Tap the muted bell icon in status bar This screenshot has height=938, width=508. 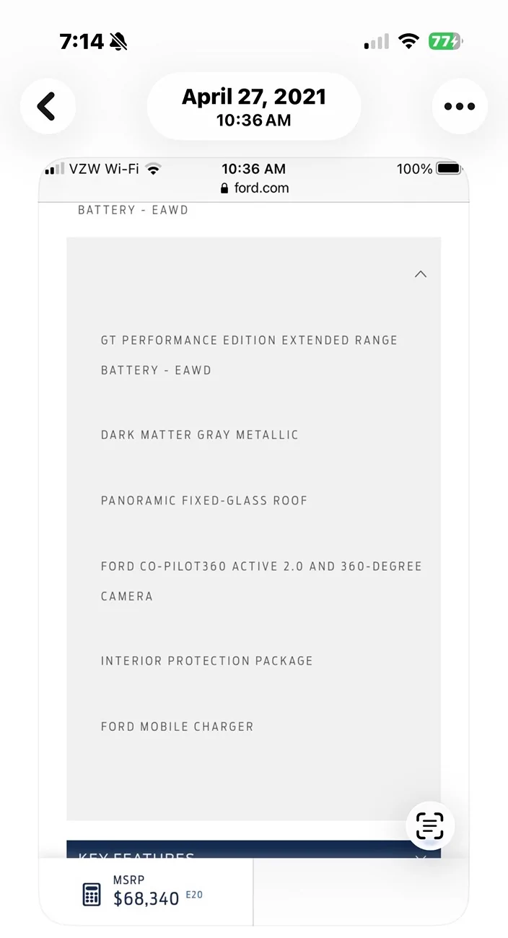119,42
